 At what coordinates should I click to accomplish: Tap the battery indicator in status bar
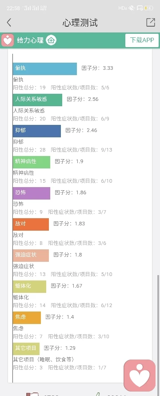coord(148,8)
